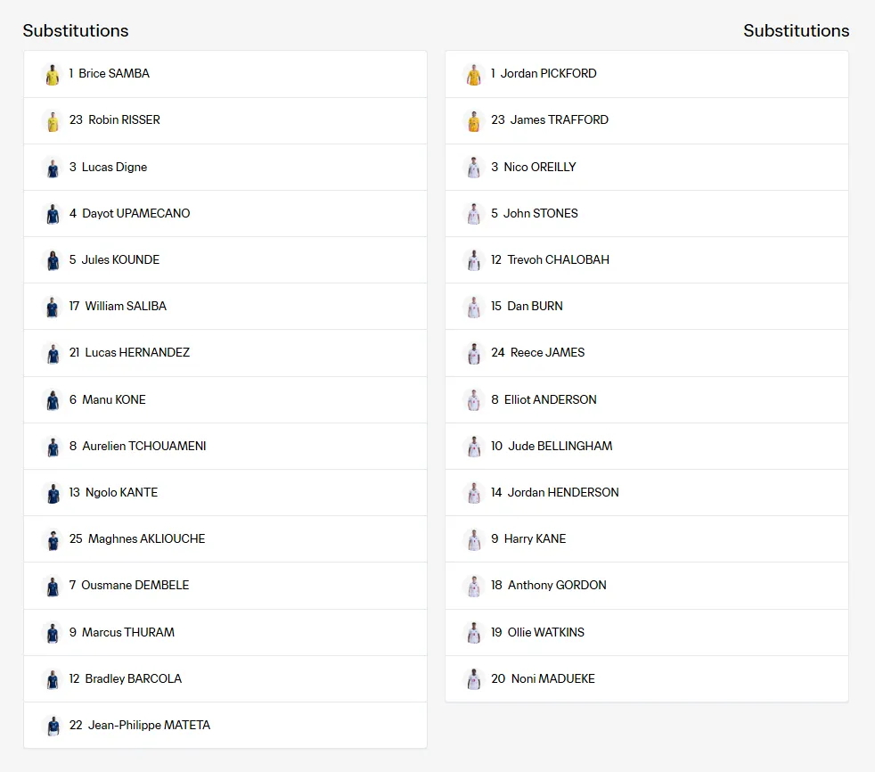The height and width of the screenshot is (772, 875).
Task: Click Jordan PICKFORD's goalkeeper jersey icon
Action: coord(474,74)
